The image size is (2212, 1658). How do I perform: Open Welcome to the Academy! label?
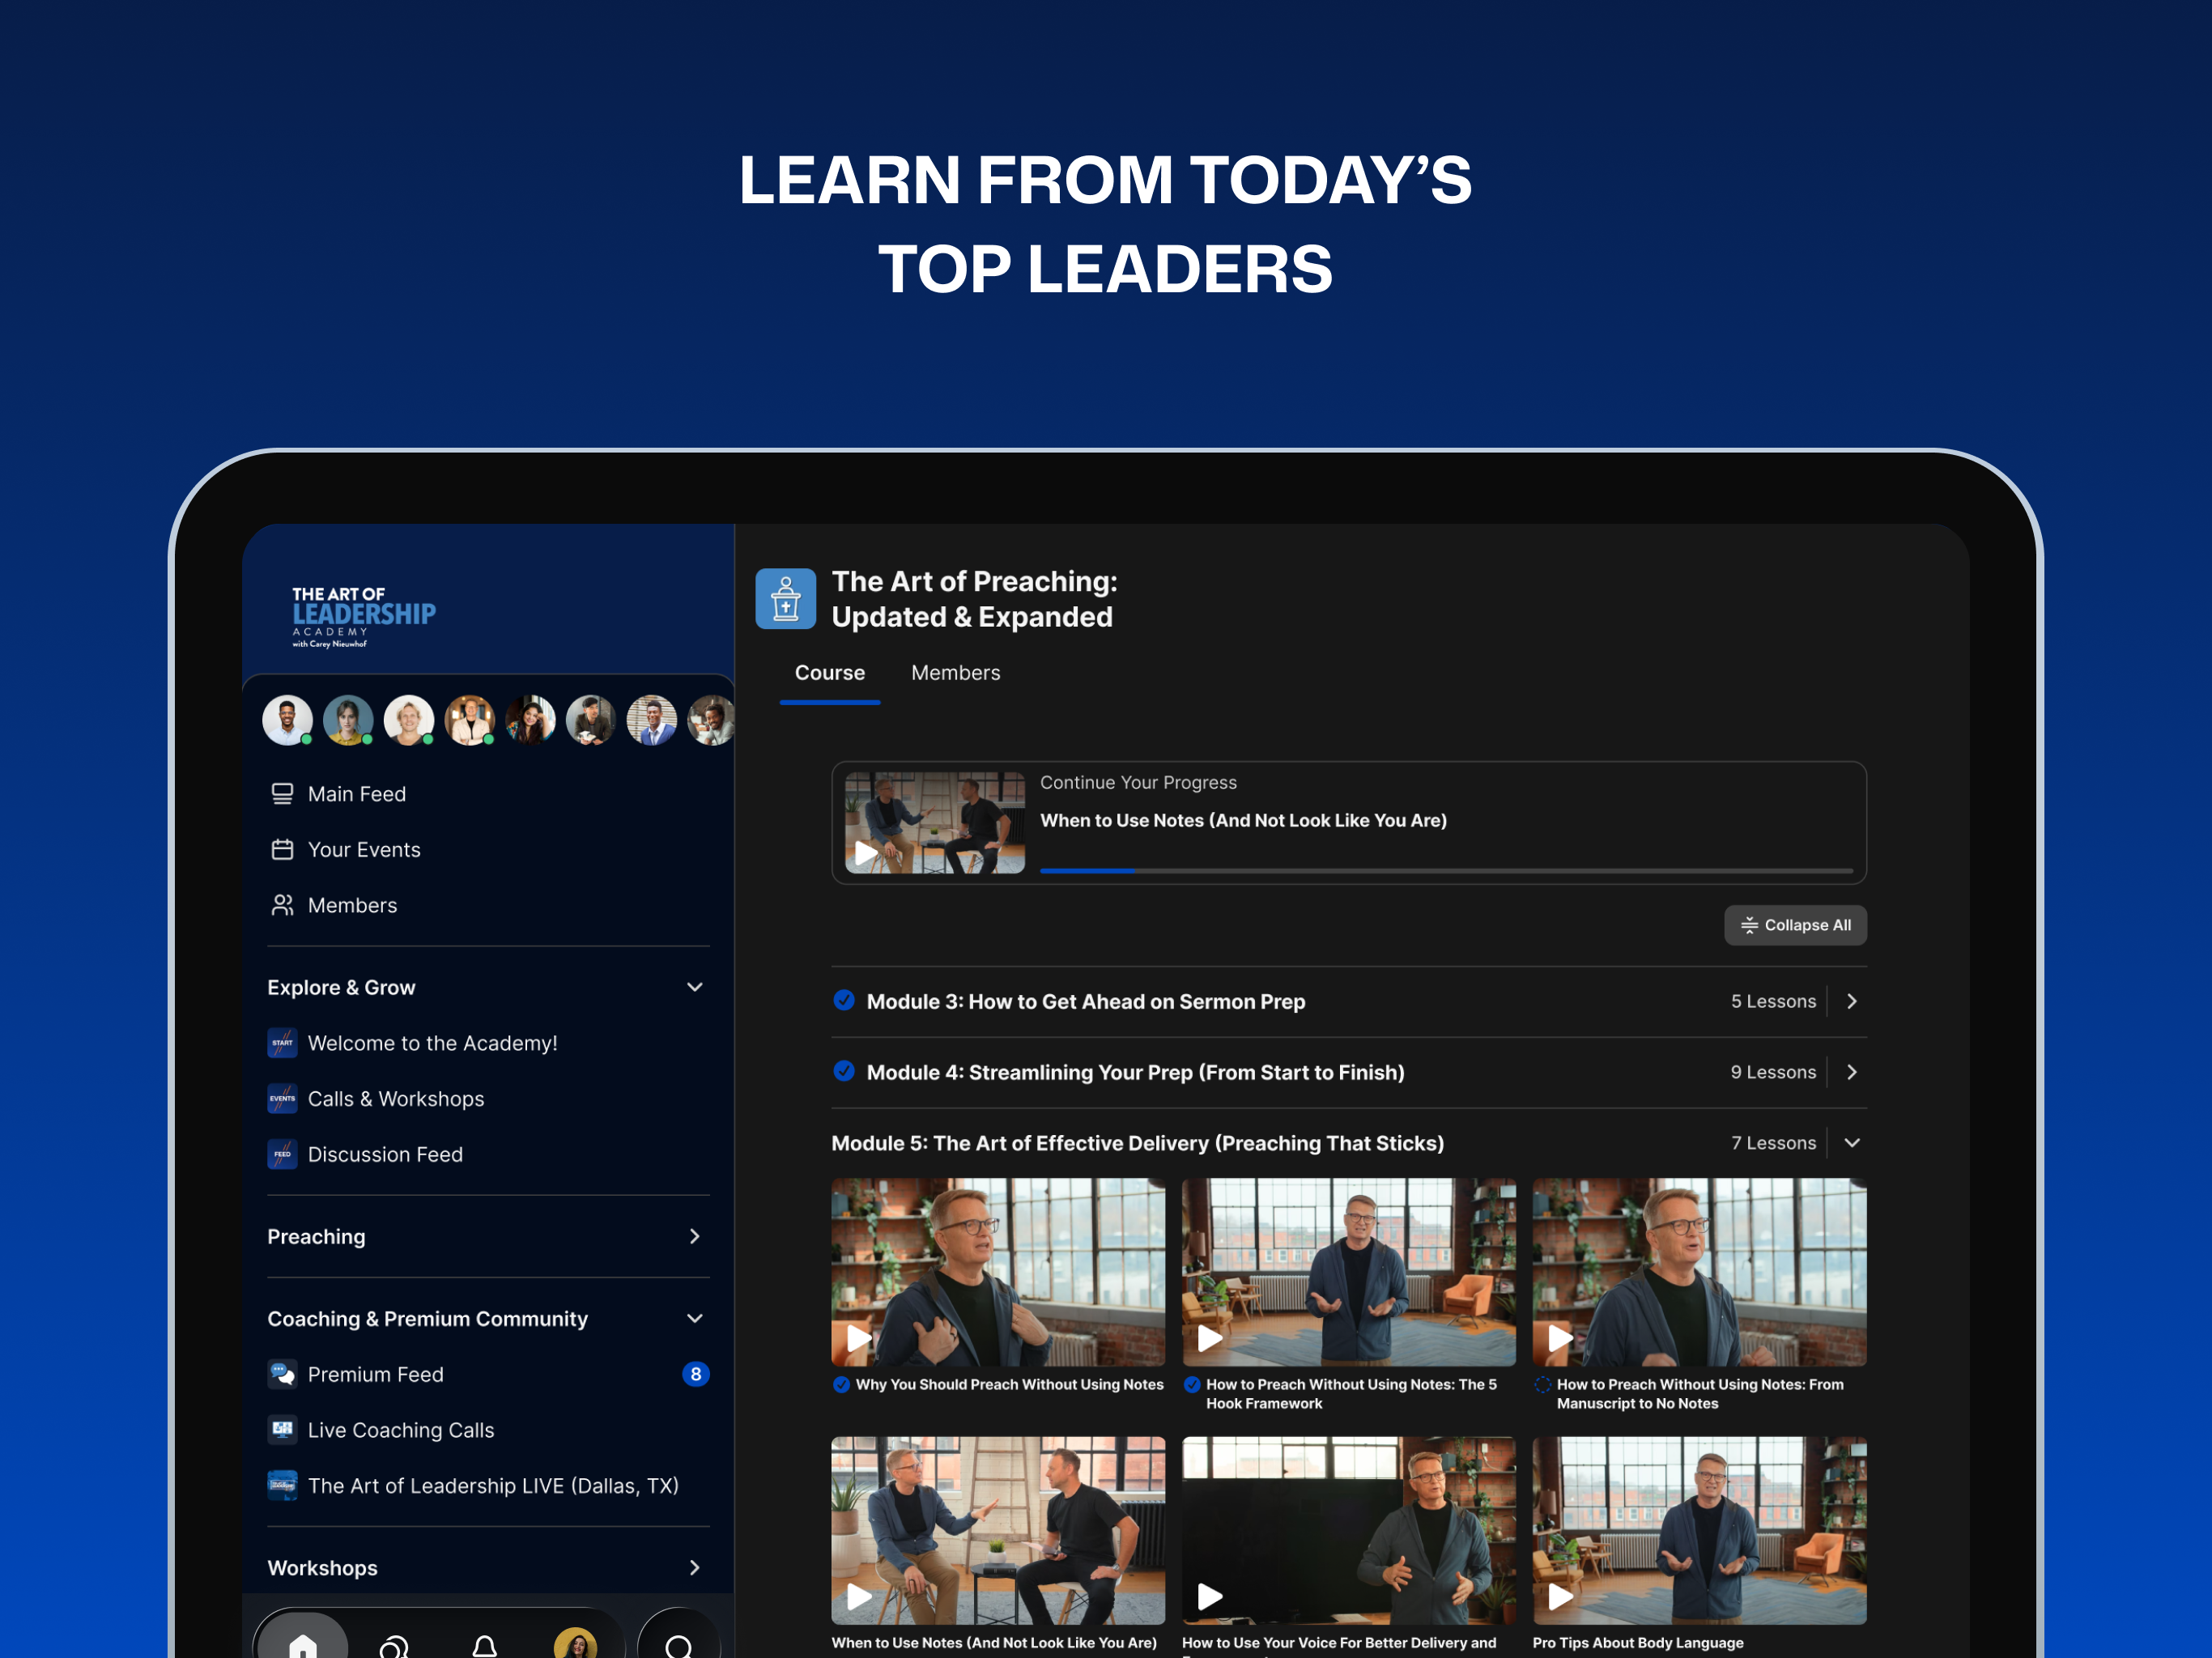433,1043
